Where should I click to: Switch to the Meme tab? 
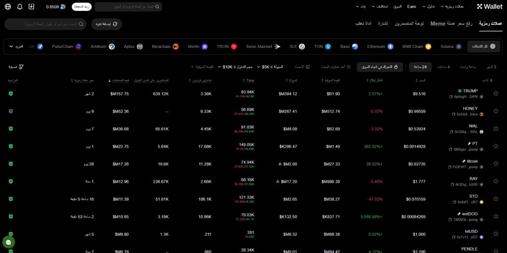click(x=451, y=24)
